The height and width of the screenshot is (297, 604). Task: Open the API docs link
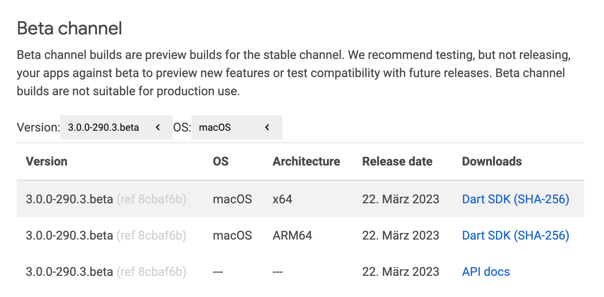pyautogui.click(x=485, y=271)
